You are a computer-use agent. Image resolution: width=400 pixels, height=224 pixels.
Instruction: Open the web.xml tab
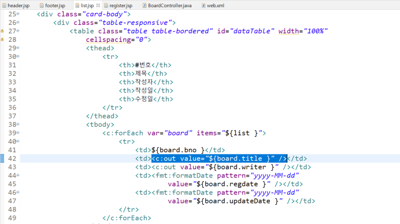(x=213, y=5)
